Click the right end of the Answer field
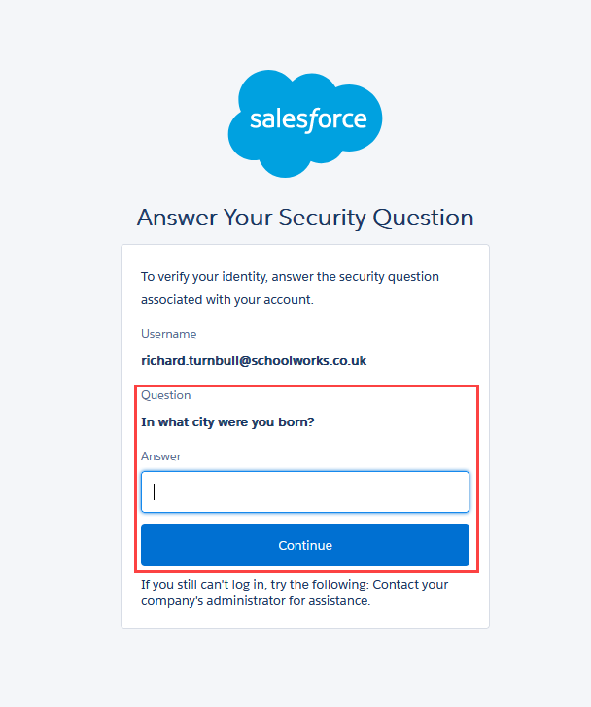This screenshot has width=591, height=707. pos(457,491)
